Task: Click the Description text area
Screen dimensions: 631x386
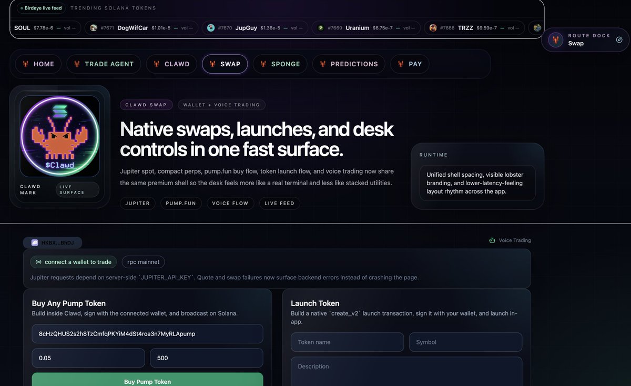Action: [406, 371]
